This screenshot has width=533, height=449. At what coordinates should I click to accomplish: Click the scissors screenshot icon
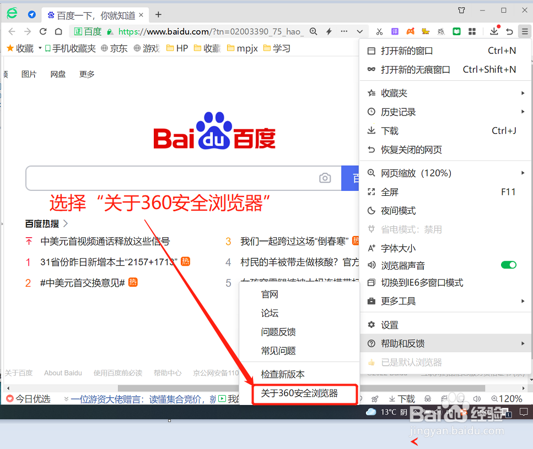coord(379,31)
